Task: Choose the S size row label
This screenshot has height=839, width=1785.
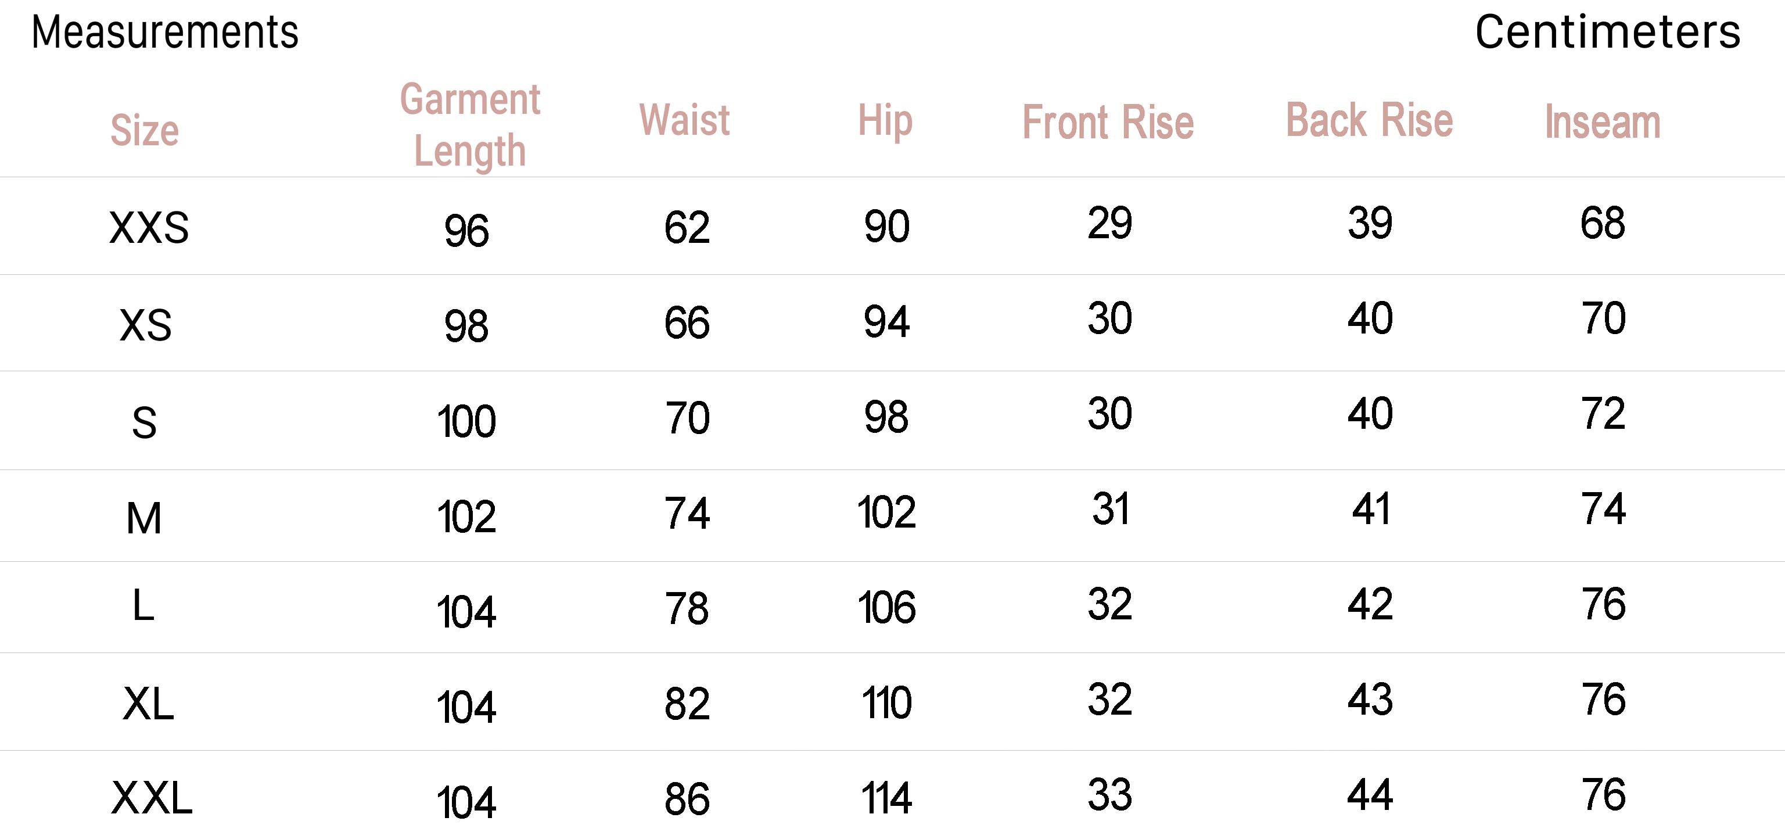Action: click(x=144, y=423)
